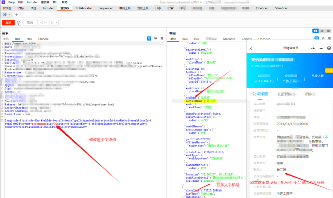
Task: Toggle line wrap in response viewer
Action: coord(317,38)
